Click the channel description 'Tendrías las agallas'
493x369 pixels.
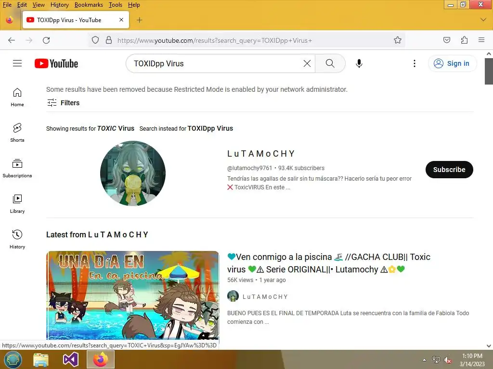tap(320, 183)
